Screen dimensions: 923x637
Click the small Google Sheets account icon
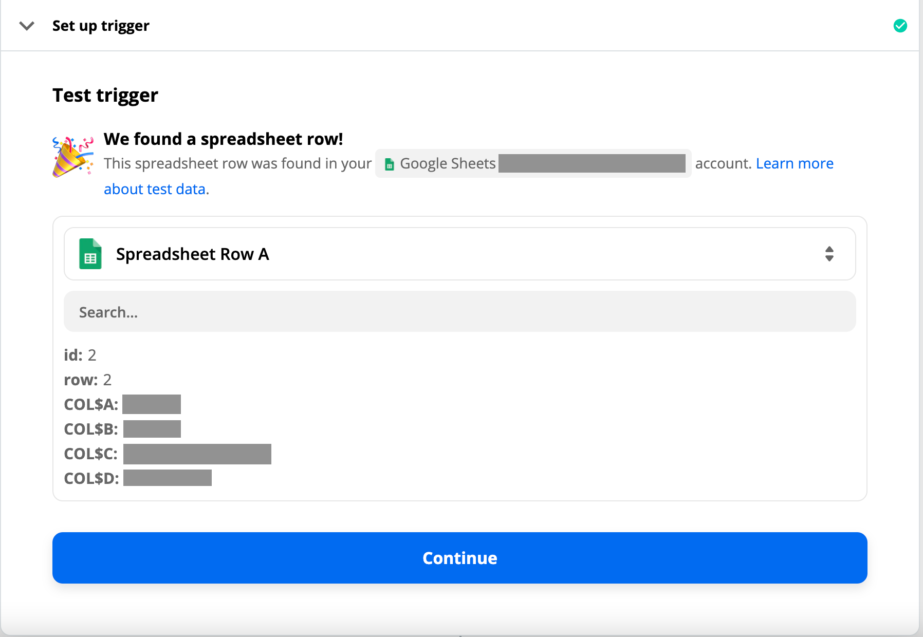pyautogui.click(x=390, y=164)
